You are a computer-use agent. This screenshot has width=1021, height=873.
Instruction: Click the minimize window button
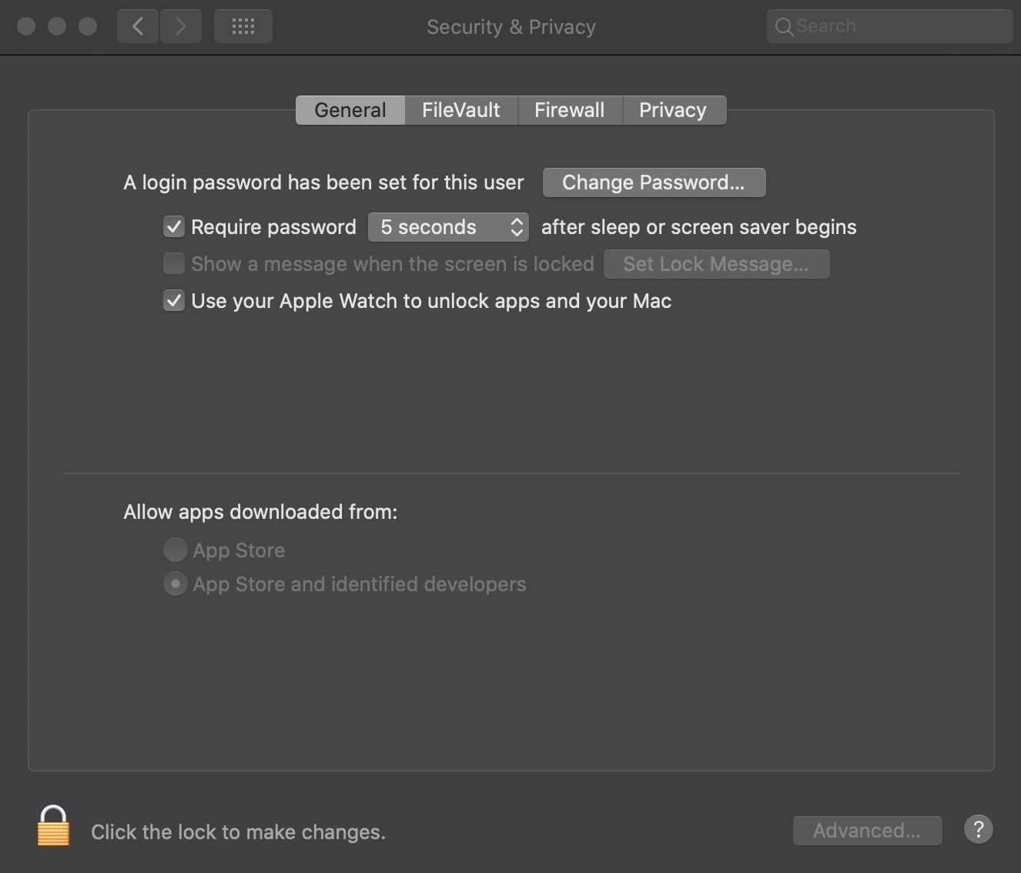tap(57, 26)
